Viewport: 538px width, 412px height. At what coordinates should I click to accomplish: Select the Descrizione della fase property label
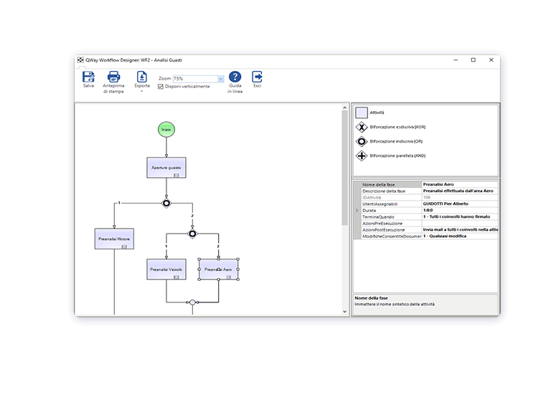[x=391, y=191]
